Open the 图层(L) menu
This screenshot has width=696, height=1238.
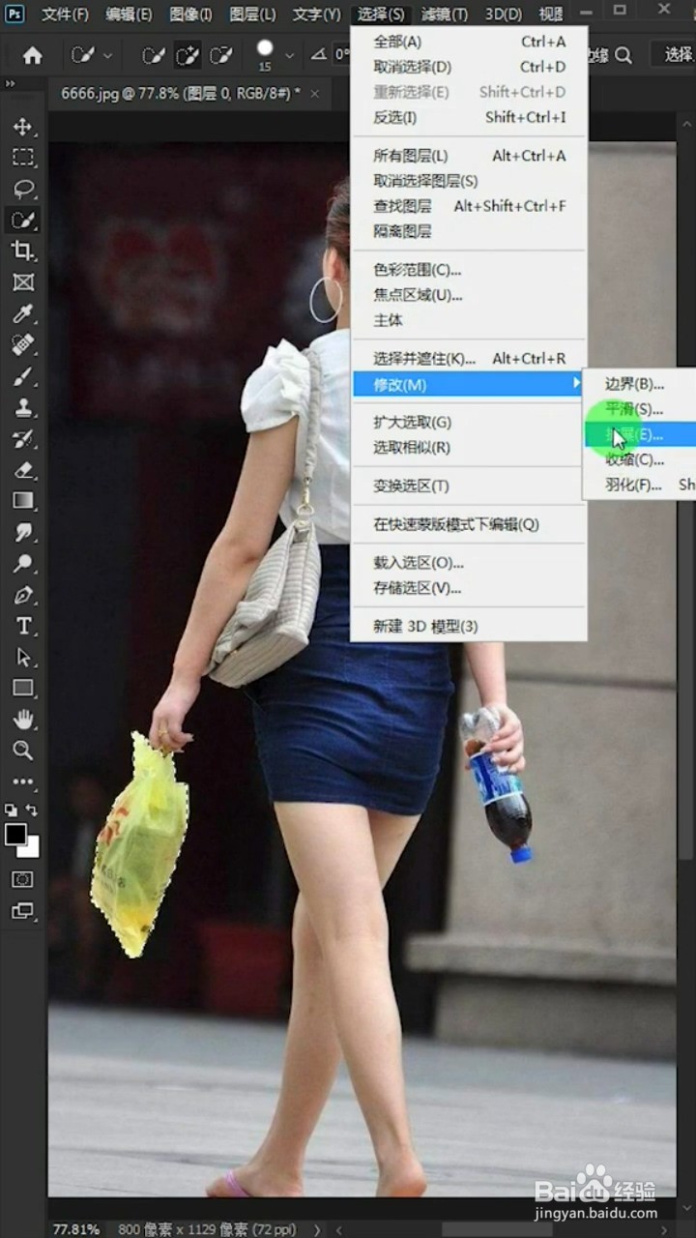[x=252, y=15]
